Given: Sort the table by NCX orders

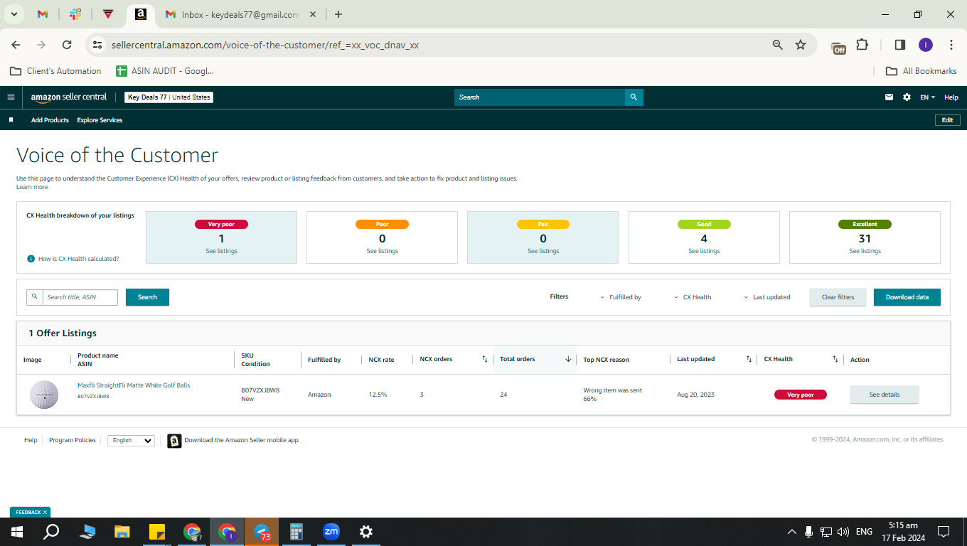Looking at the screenshot, I should click(x=485, y=359).
